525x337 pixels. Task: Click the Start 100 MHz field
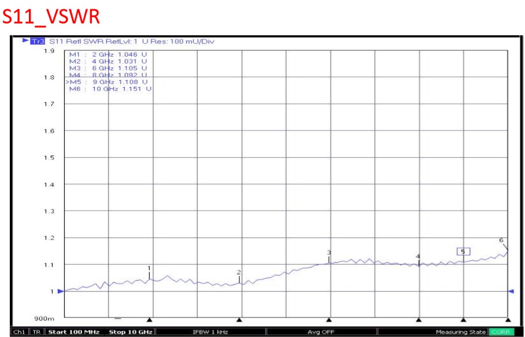(74, 332)
